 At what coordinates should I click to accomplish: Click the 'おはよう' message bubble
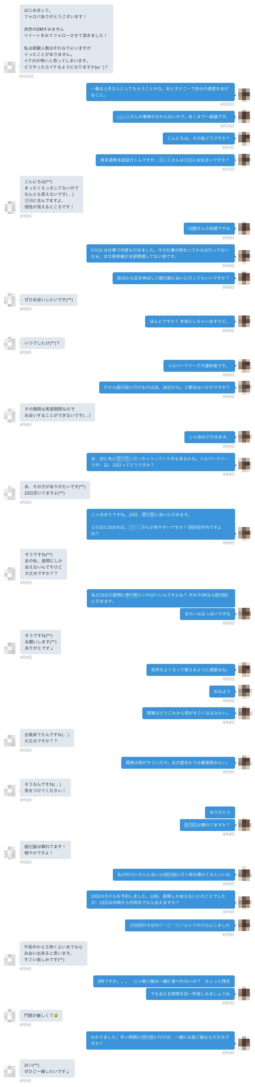(222, 691)
